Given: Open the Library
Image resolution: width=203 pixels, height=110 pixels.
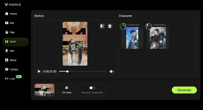Looking at the screenshot, I should pos(12,69).
